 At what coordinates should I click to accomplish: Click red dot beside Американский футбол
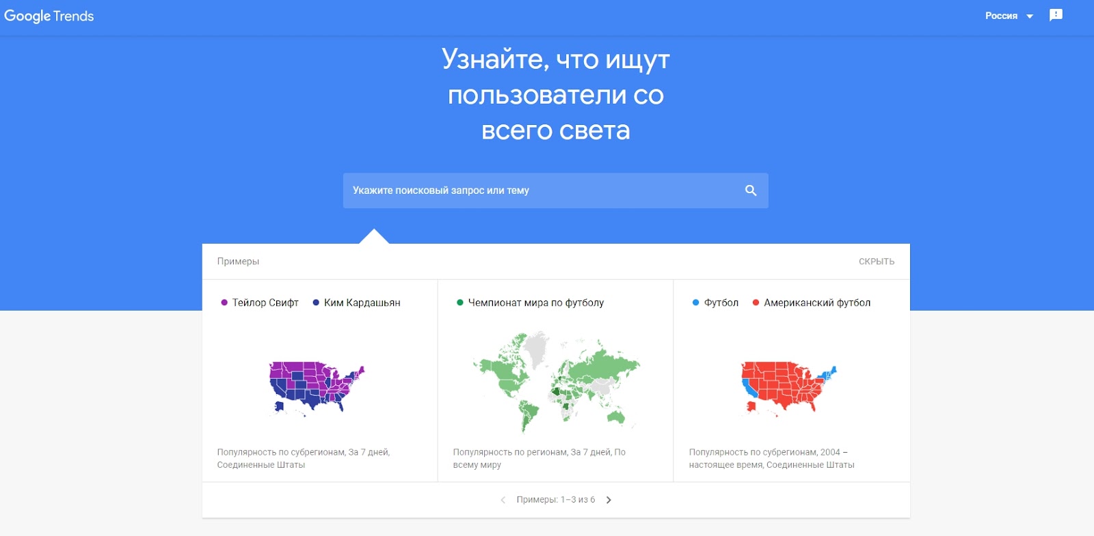point(756,302)
